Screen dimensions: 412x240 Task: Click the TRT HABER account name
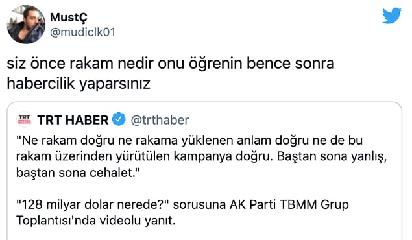(73, 120)
